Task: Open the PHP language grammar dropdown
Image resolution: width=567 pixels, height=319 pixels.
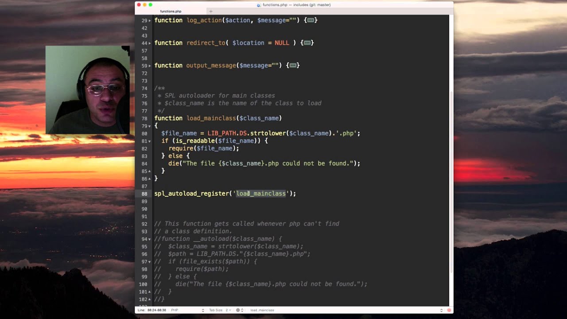Action: coord(187,310)
